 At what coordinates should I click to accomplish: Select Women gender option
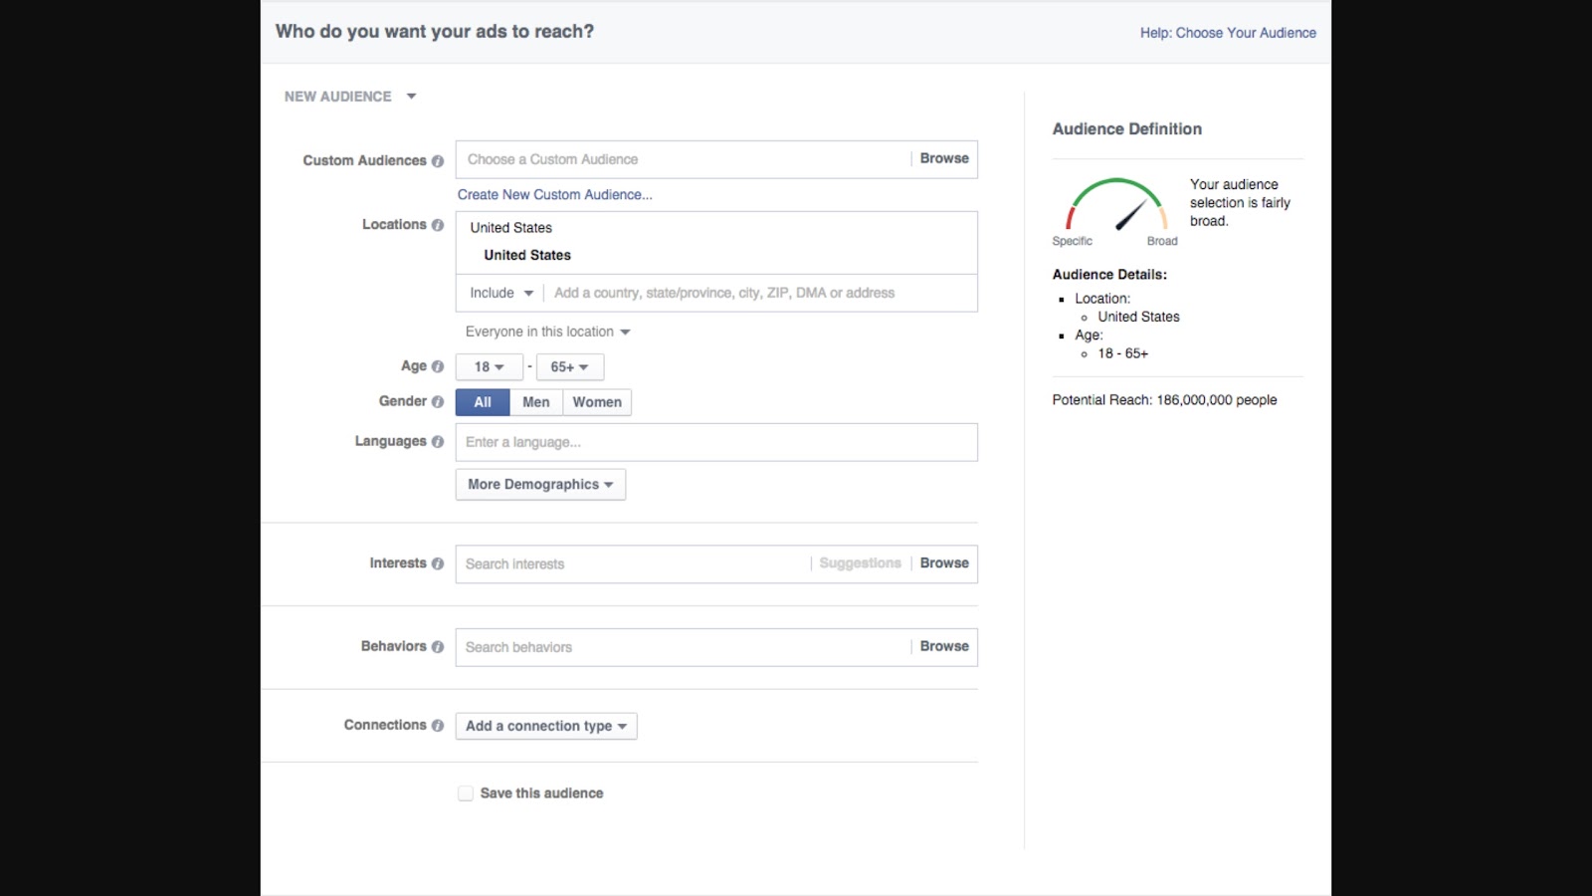pyautogui.click(x=597, y=402)
